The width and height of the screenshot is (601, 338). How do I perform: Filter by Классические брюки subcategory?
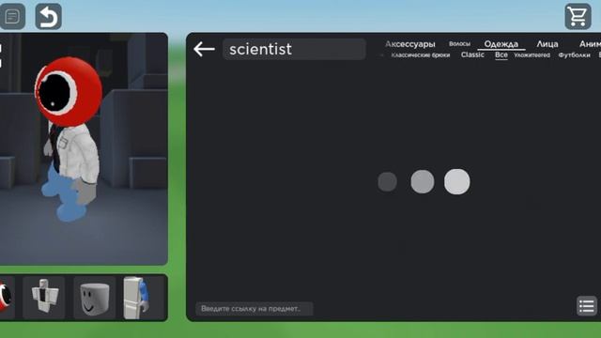coord(421,55)
